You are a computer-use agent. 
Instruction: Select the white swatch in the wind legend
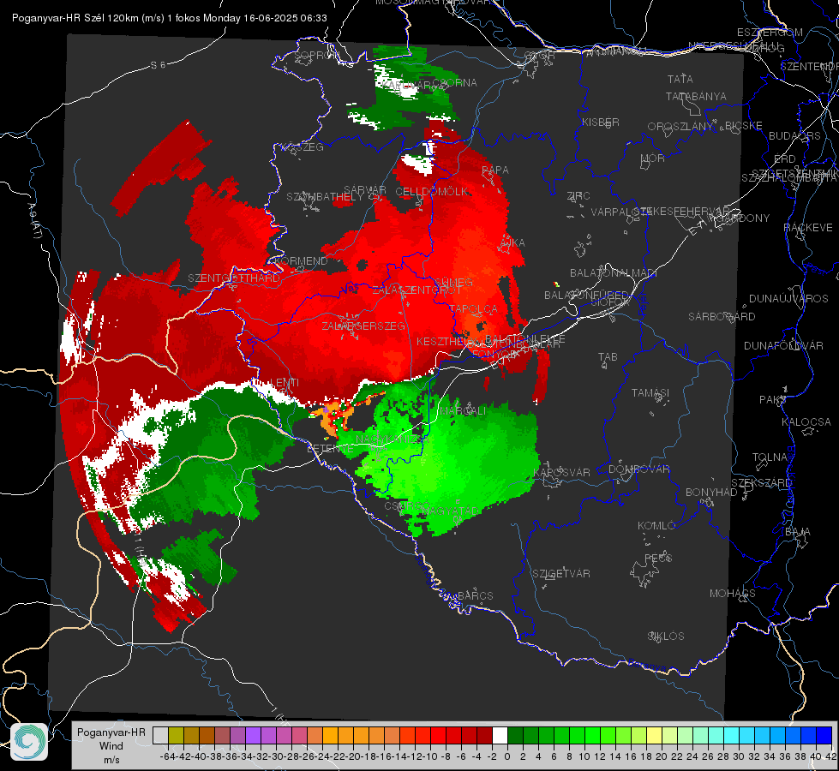[x=500, y=736]
